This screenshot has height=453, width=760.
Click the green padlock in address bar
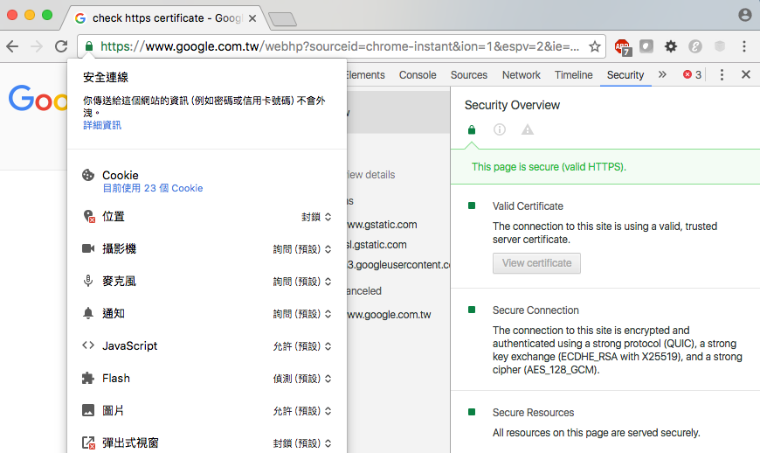(89, 46)
